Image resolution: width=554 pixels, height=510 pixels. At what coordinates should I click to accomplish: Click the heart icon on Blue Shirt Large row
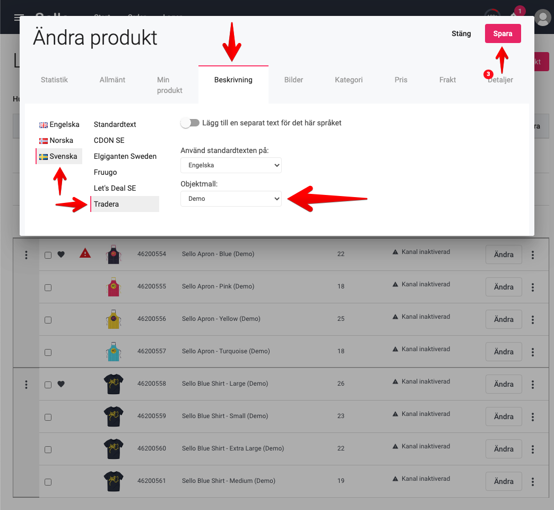61,384
